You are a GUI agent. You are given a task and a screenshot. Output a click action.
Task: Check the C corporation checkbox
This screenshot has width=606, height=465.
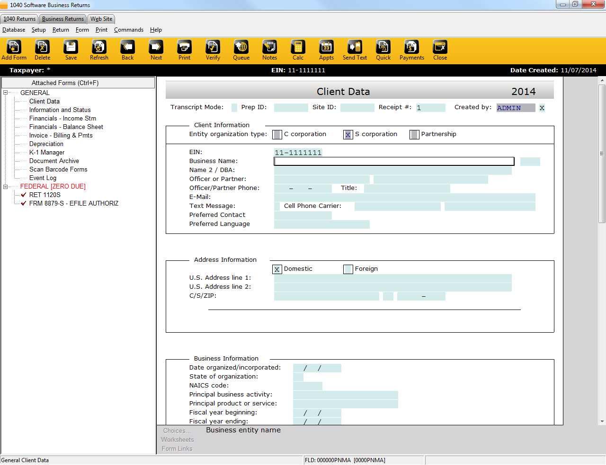click(277, 135)
